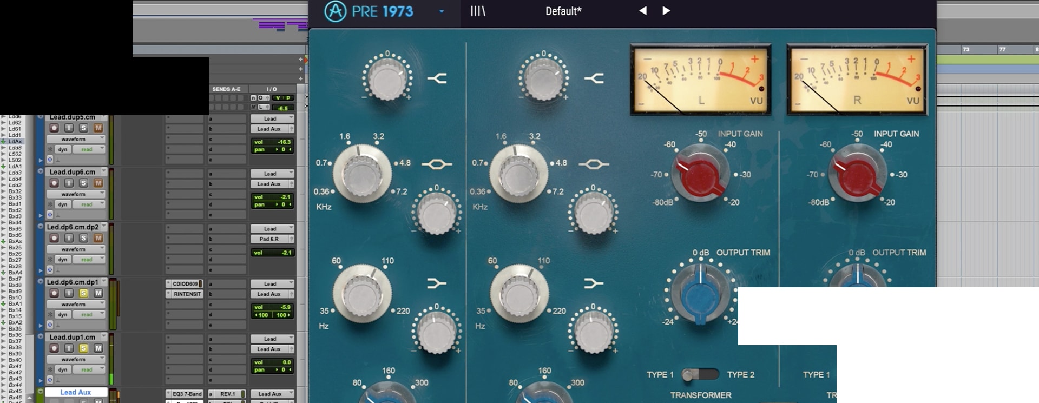Click vol -5.9 field on Led.dp6.cm.dp1
This screenshot has width=1039, height=403.
[x=273, y=307]
